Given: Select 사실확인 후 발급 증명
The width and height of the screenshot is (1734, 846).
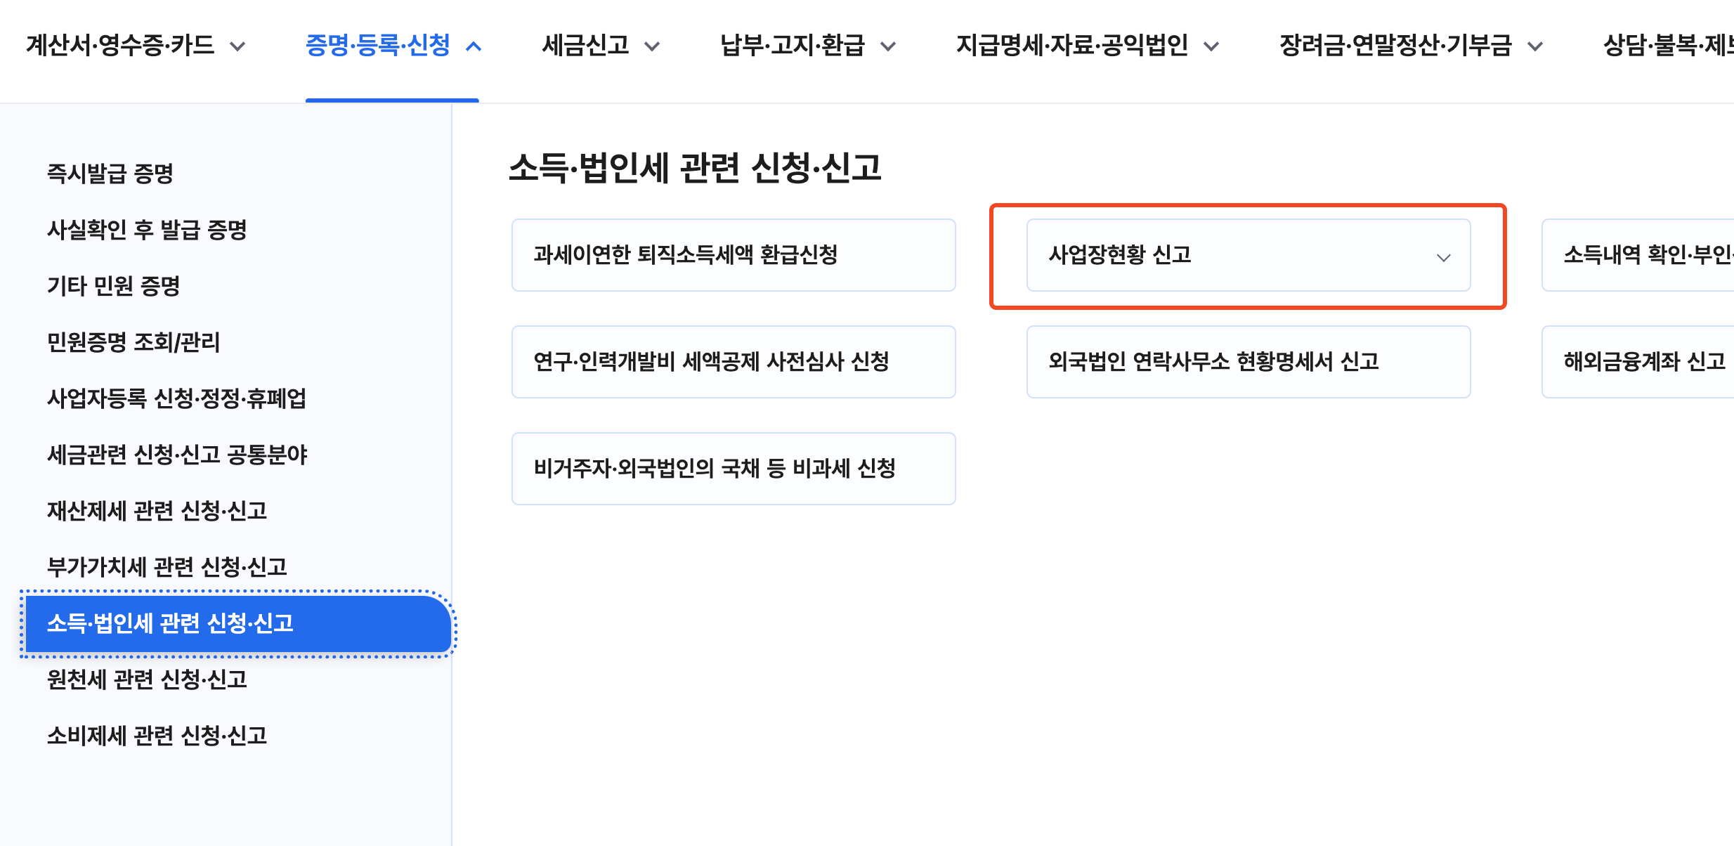Looking at the screenshot, I should click(x=147, y=230).
